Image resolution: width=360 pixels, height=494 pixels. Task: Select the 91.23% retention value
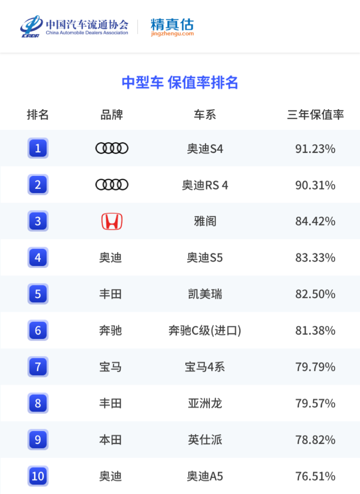(315, 148)
